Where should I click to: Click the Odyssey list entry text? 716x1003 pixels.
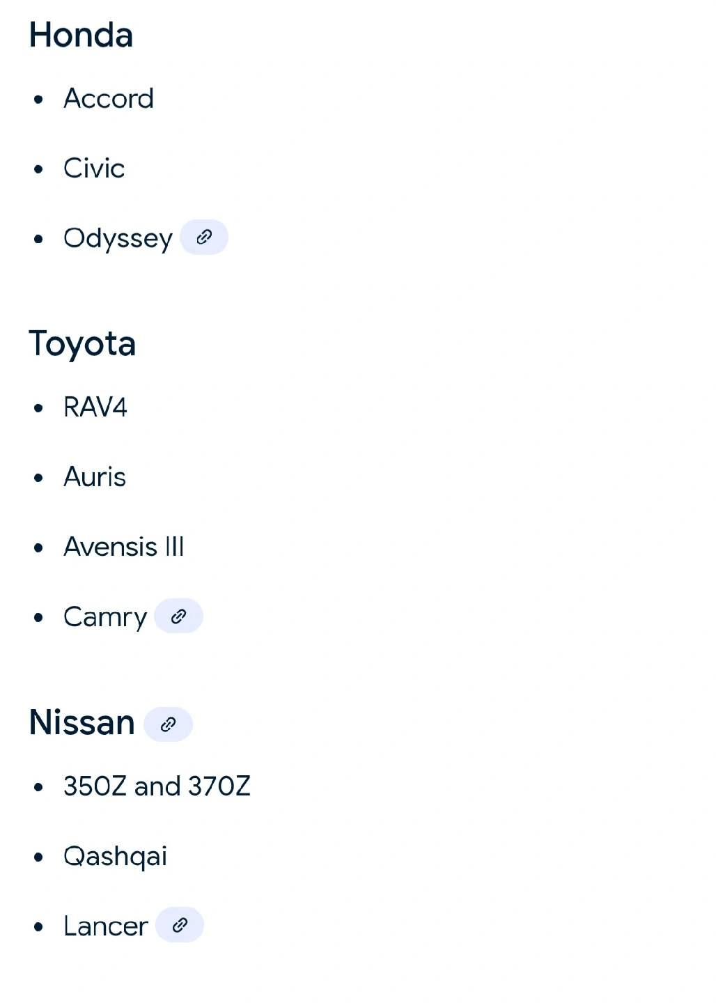[118, 238]
